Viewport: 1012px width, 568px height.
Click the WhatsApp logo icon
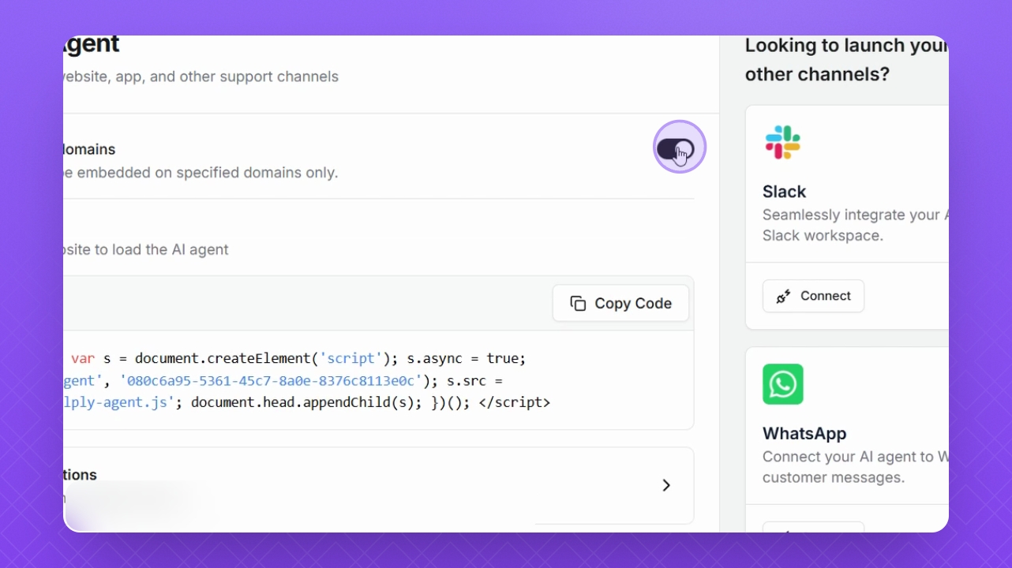point(782,384)
